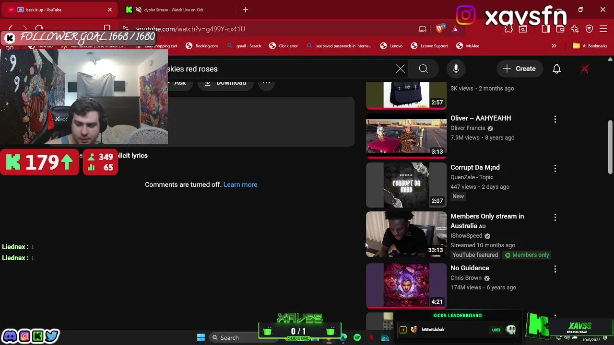Bookmark this page with the bookmark icon
614x345 pixels.
107,29
